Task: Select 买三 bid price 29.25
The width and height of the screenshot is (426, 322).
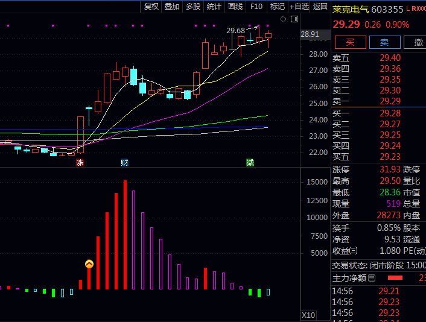Action: click(390, 134)
